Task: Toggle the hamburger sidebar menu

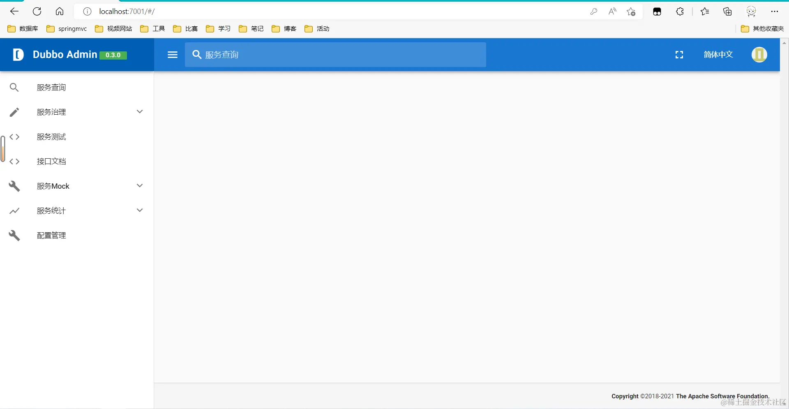Action: 173,55
